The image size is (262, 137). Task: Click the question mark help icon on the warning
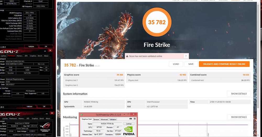click(186, 56)
